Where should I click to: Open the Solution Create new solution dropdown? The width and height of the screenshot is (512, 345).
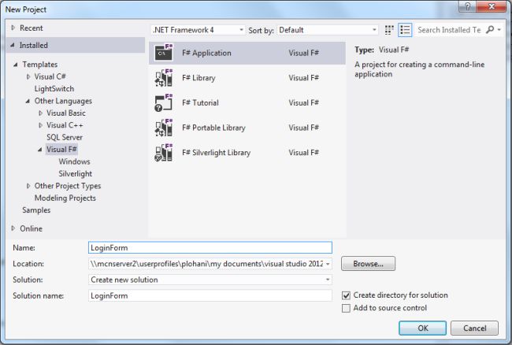click(210, 280)
